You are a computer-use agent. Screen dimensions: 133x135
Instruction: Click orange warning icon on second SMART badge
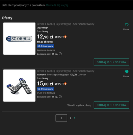point(65,84)
